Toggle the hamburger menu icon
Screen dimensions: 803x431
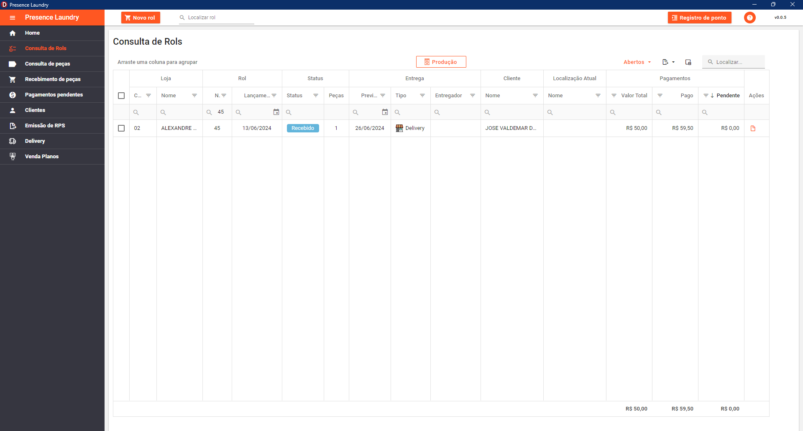(x=13, y=18)
